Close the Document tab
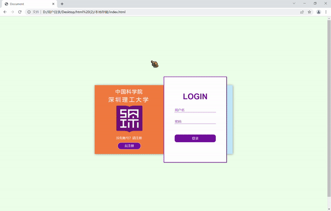 coord(53,4)
